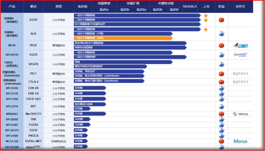Click the orange 一线非小细胞肺癌（美国）bar
265x151 pixels.
[123, 38]
